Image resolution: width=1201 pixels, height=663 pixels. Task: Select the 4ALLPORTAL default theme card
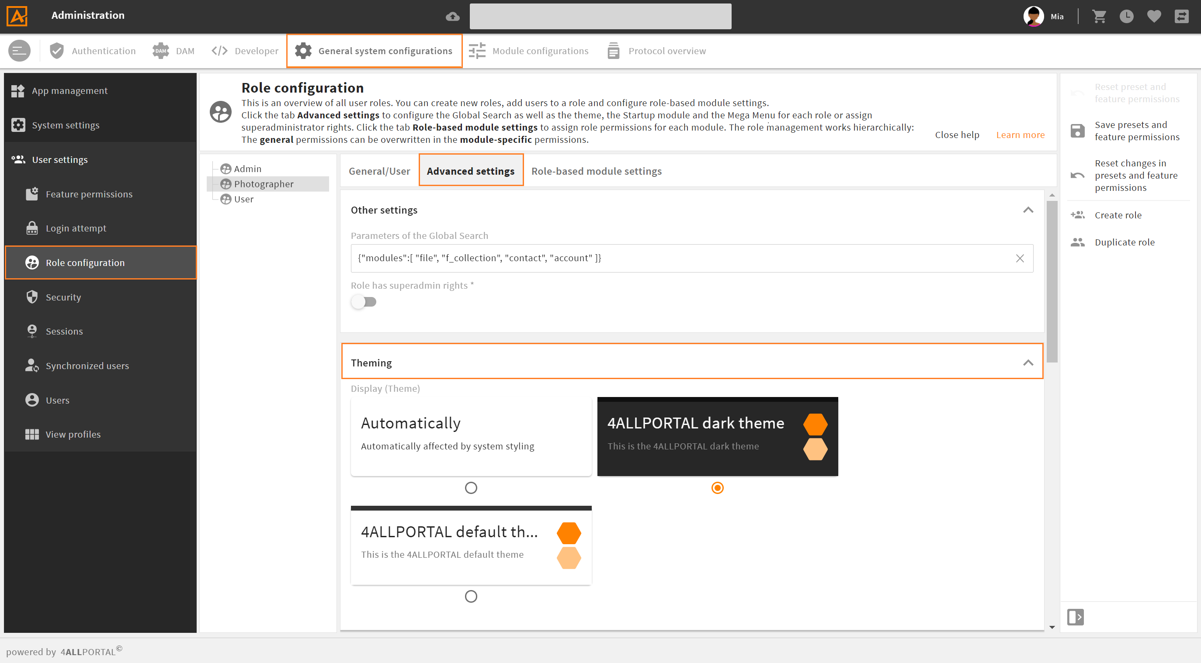(x=471, y=545)
